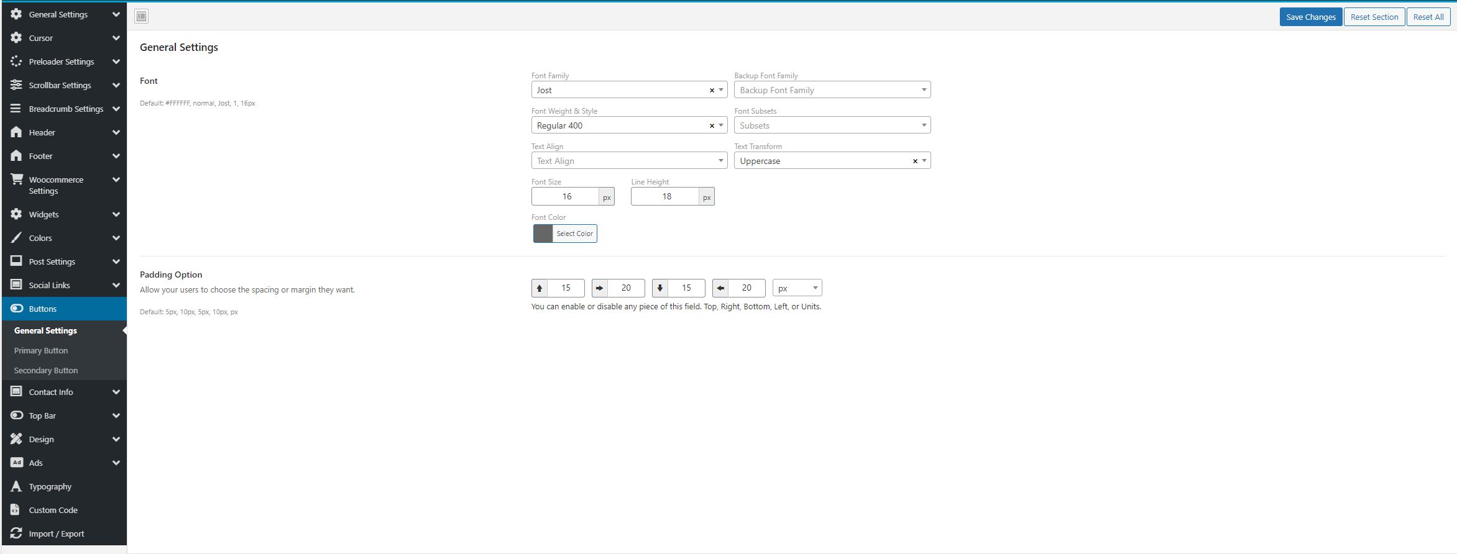Click the Design tools icon
Screen dimensions: 1457x554
click(x=16, y=439)
